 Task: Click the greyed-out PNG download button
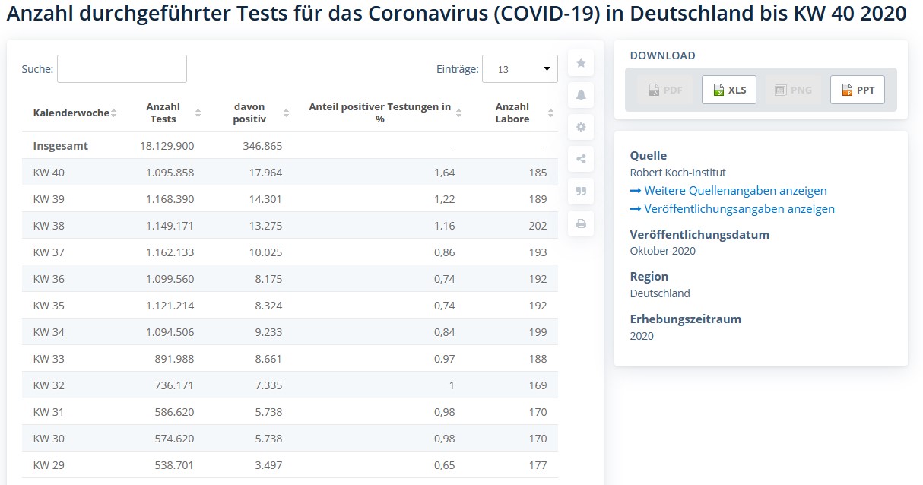pyautogui.click(x=793, y=90)
